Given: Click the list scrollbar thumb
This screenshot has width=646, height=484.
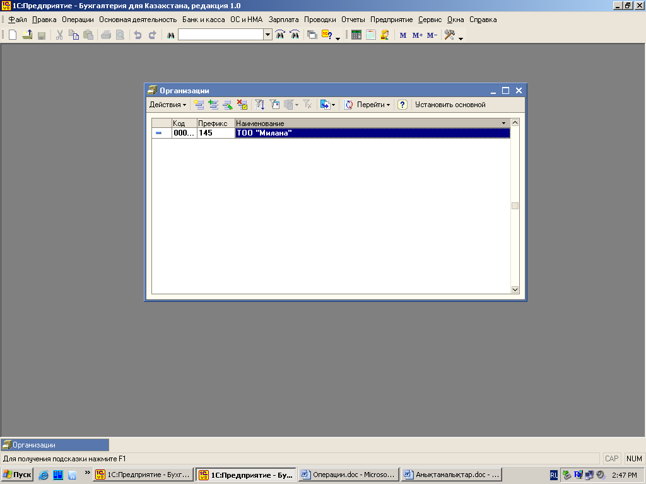Looking at the screenshot, I should (x=515, y=206).
